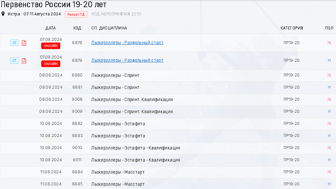This screenshot has width=336, height=189.
Task: Select Эстафета - Квалификация row with code 9011
Action: point(168,160)
